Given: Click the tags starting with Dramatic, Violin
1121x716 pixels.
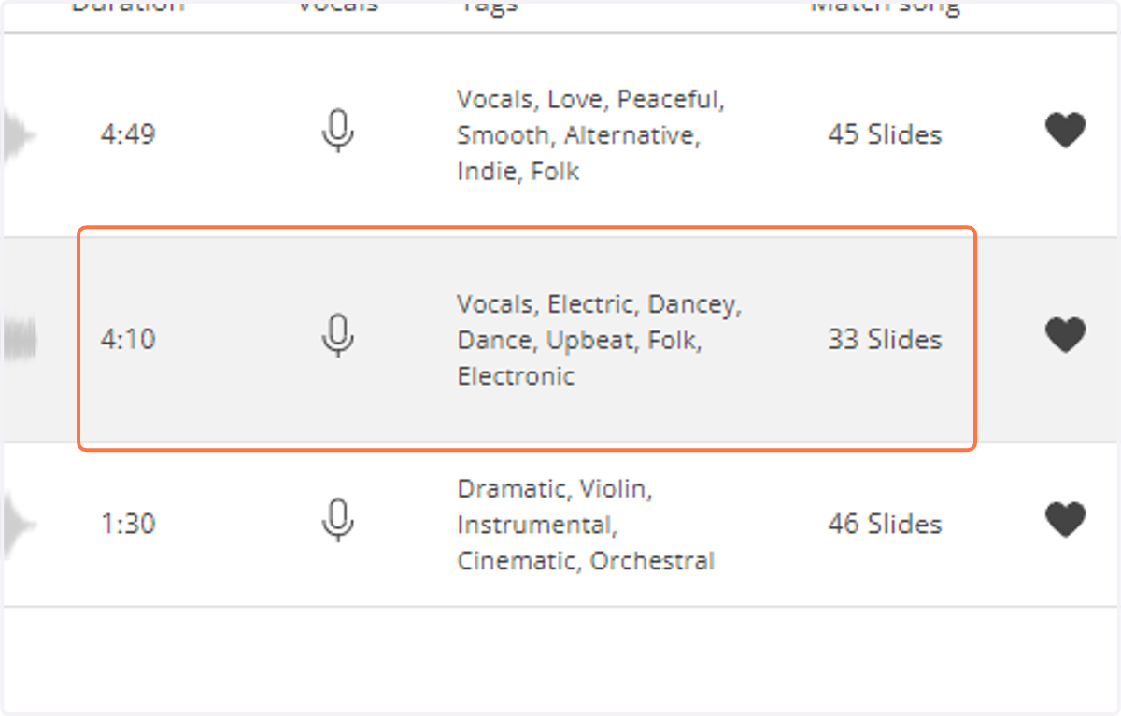Looking at the screenshot, I should [586, 525].
